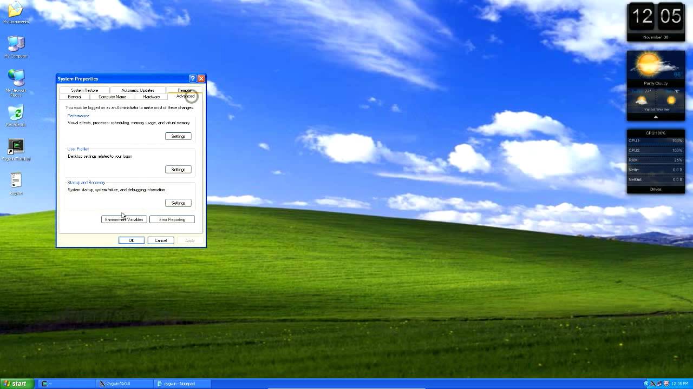The width and height of the screenshot is (693, 389).
Task: Open Startup and Recovery Settings
Action: click(178, 203)
